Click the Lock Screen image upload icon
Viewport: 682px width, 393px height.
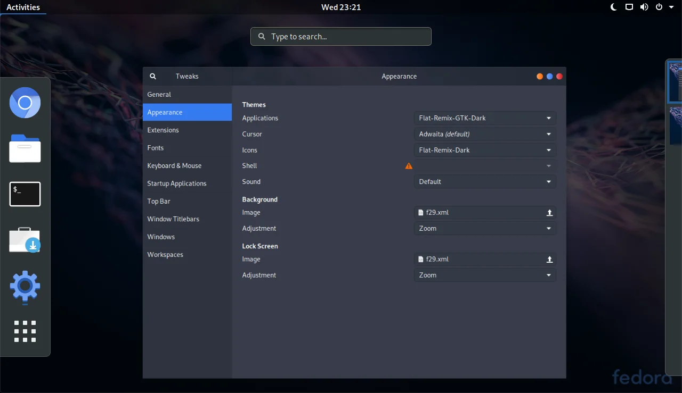549,260
